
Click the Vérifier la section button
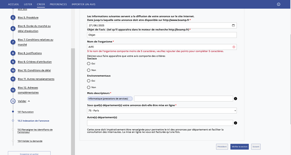pos(239,147)
